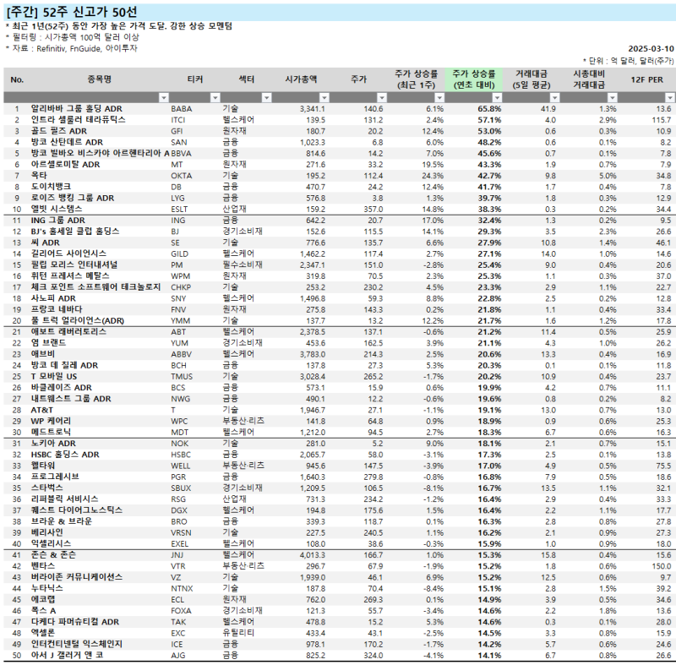The width and height of the screenshot is (676, 665).
Task: Click the NTNX ticker cell
Action: 182,588
